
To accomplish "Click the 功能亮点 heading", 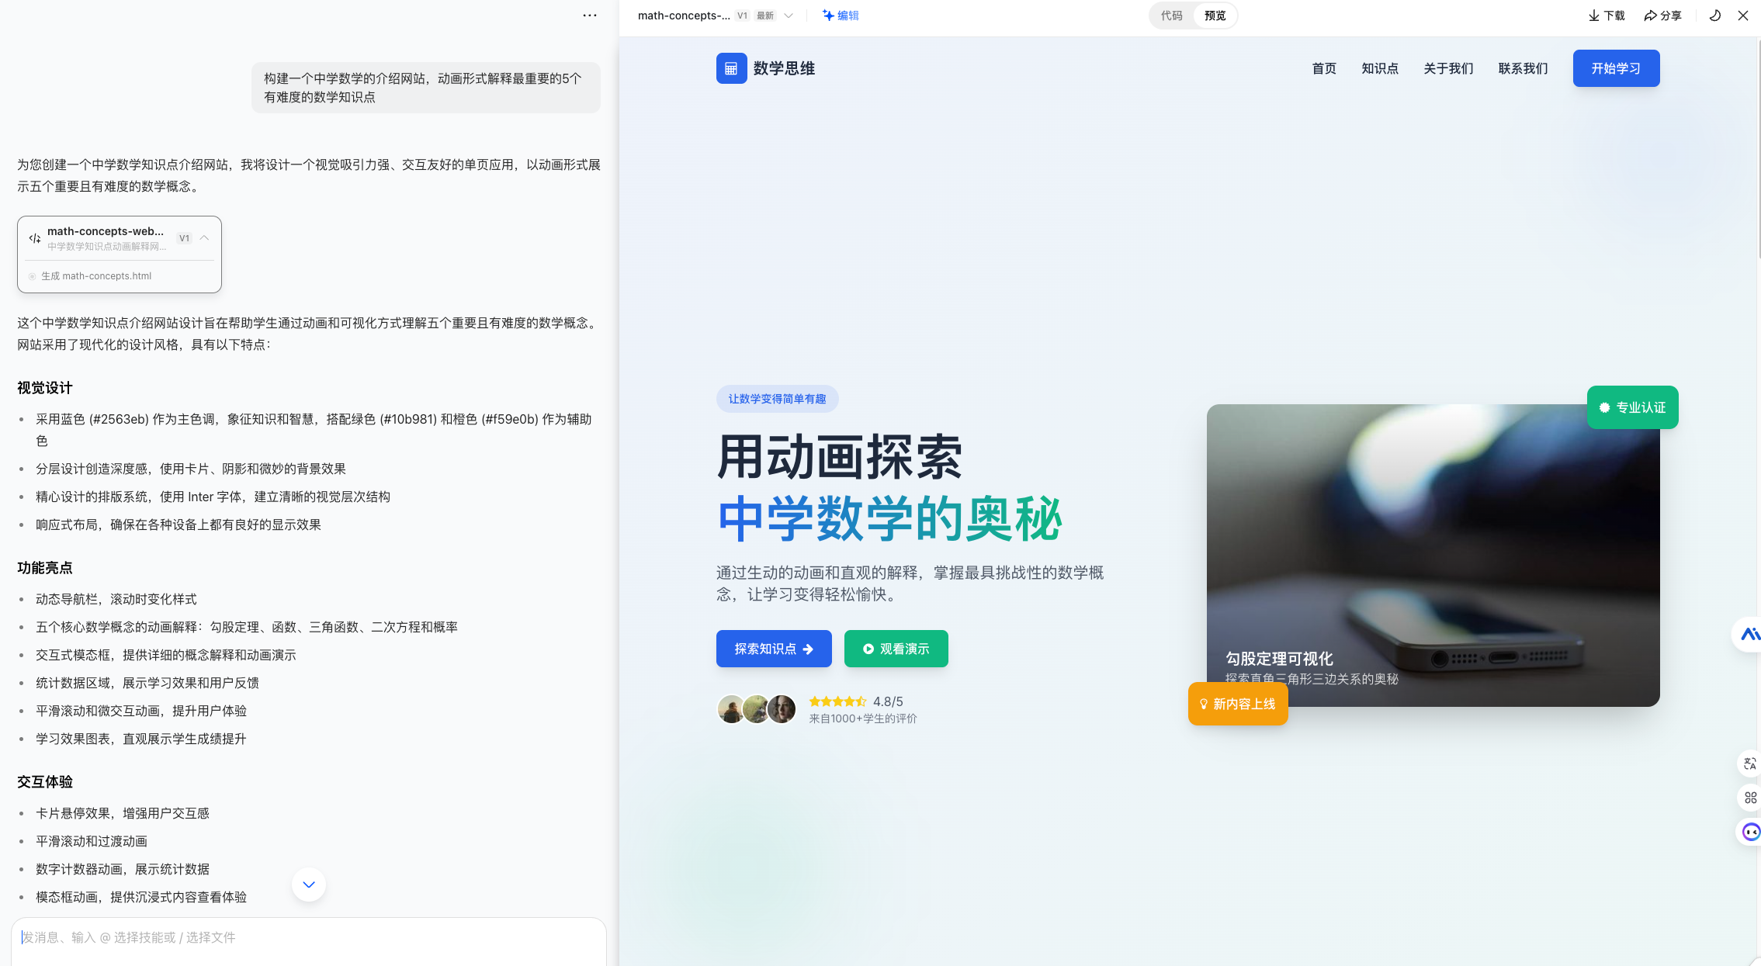I will coord(45,568).
